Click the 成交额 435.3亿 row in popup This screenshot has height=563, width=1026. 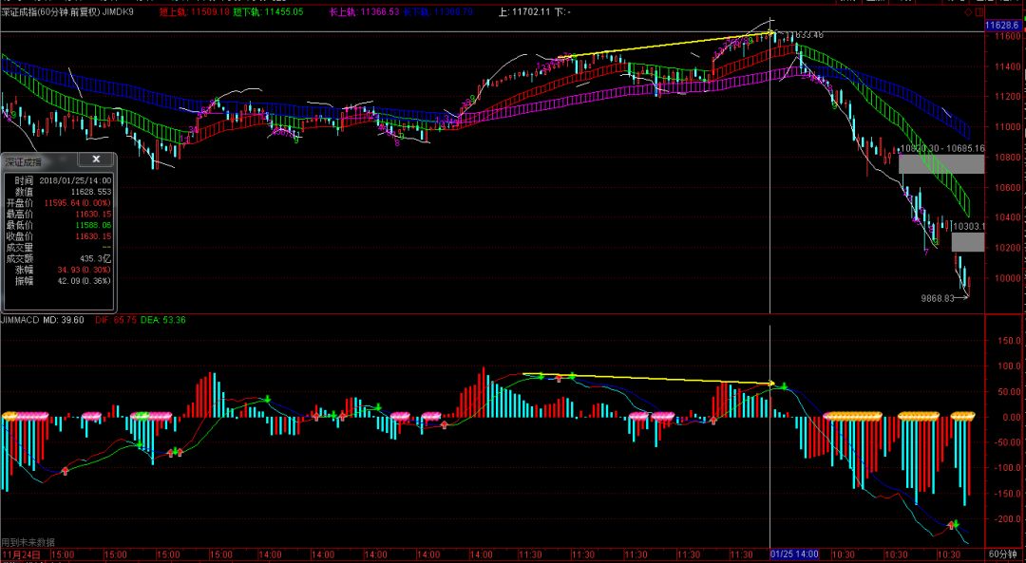tap(60, 258)
